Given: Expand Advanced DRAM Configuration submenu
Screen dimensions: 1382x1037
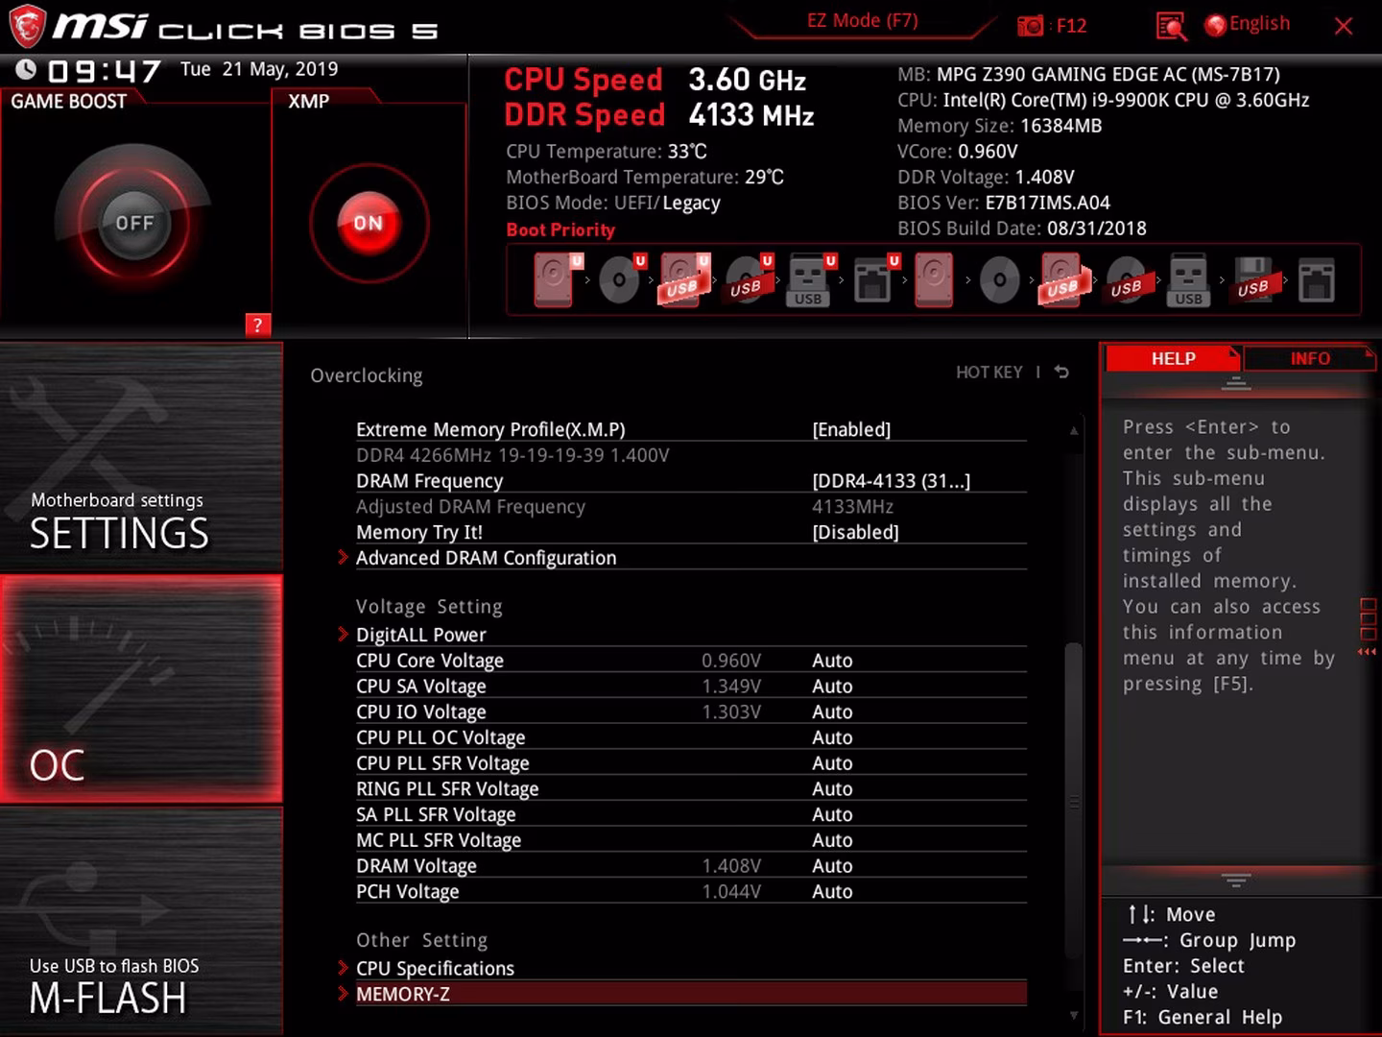Looking at the screenshot, I should click(x=486, y=558).
